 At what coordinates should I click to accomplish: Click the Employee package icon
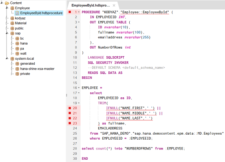(x=12, y=8)
